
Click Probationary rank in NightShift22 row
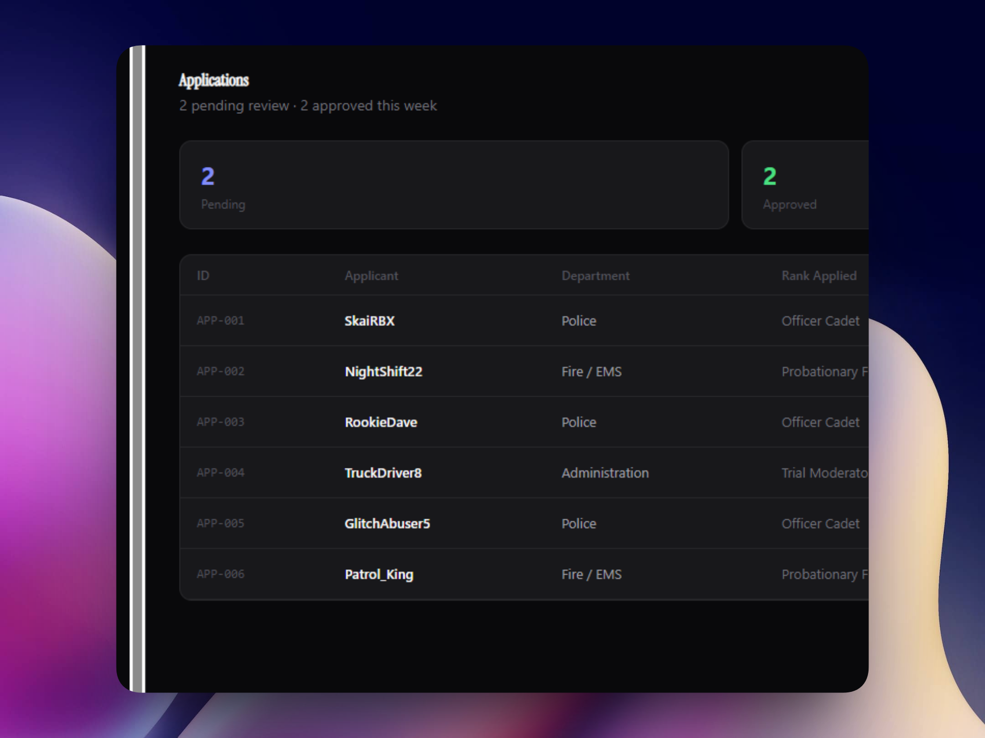pyautogui.click(x=825, y=372)
